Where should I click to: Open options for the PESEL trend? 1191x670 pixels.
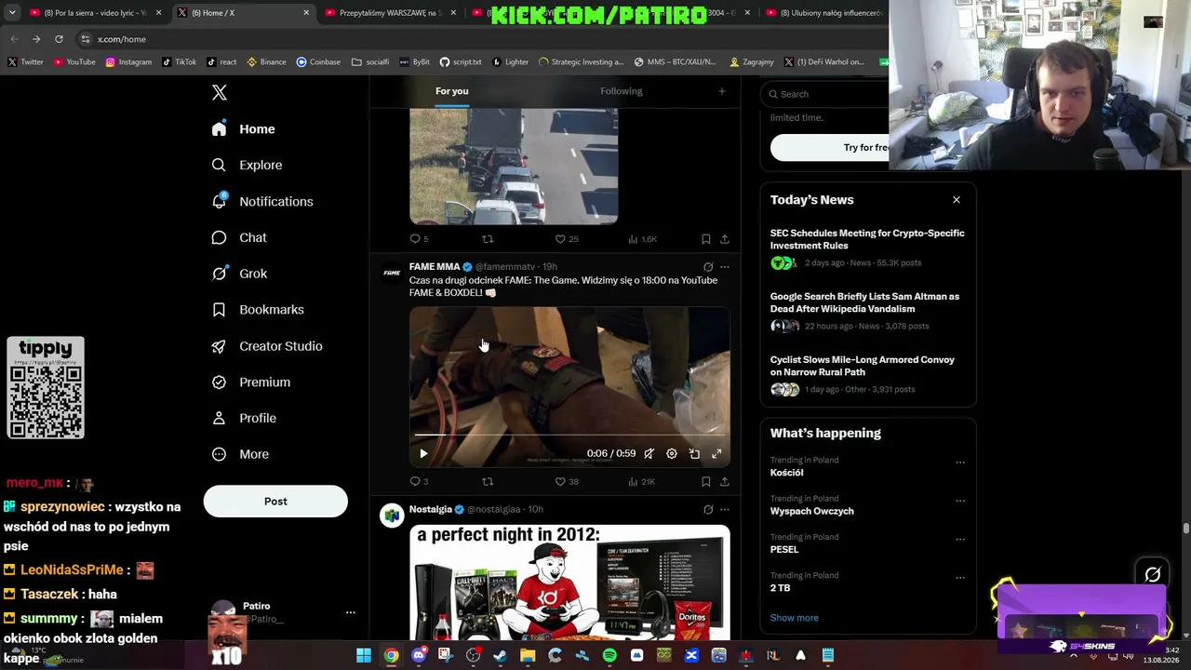960,540
